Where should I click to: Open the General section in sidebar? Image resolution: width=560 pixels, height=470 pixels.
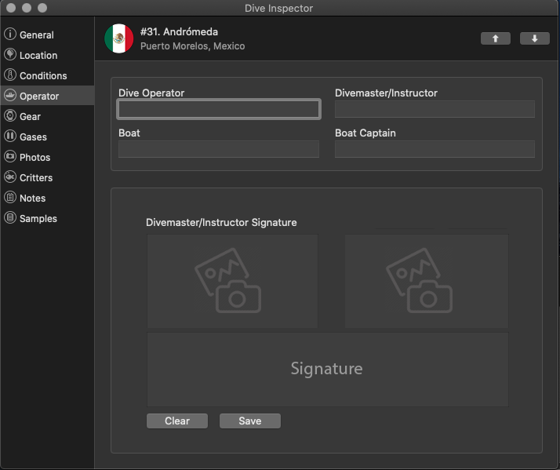[x=36, y=35]
